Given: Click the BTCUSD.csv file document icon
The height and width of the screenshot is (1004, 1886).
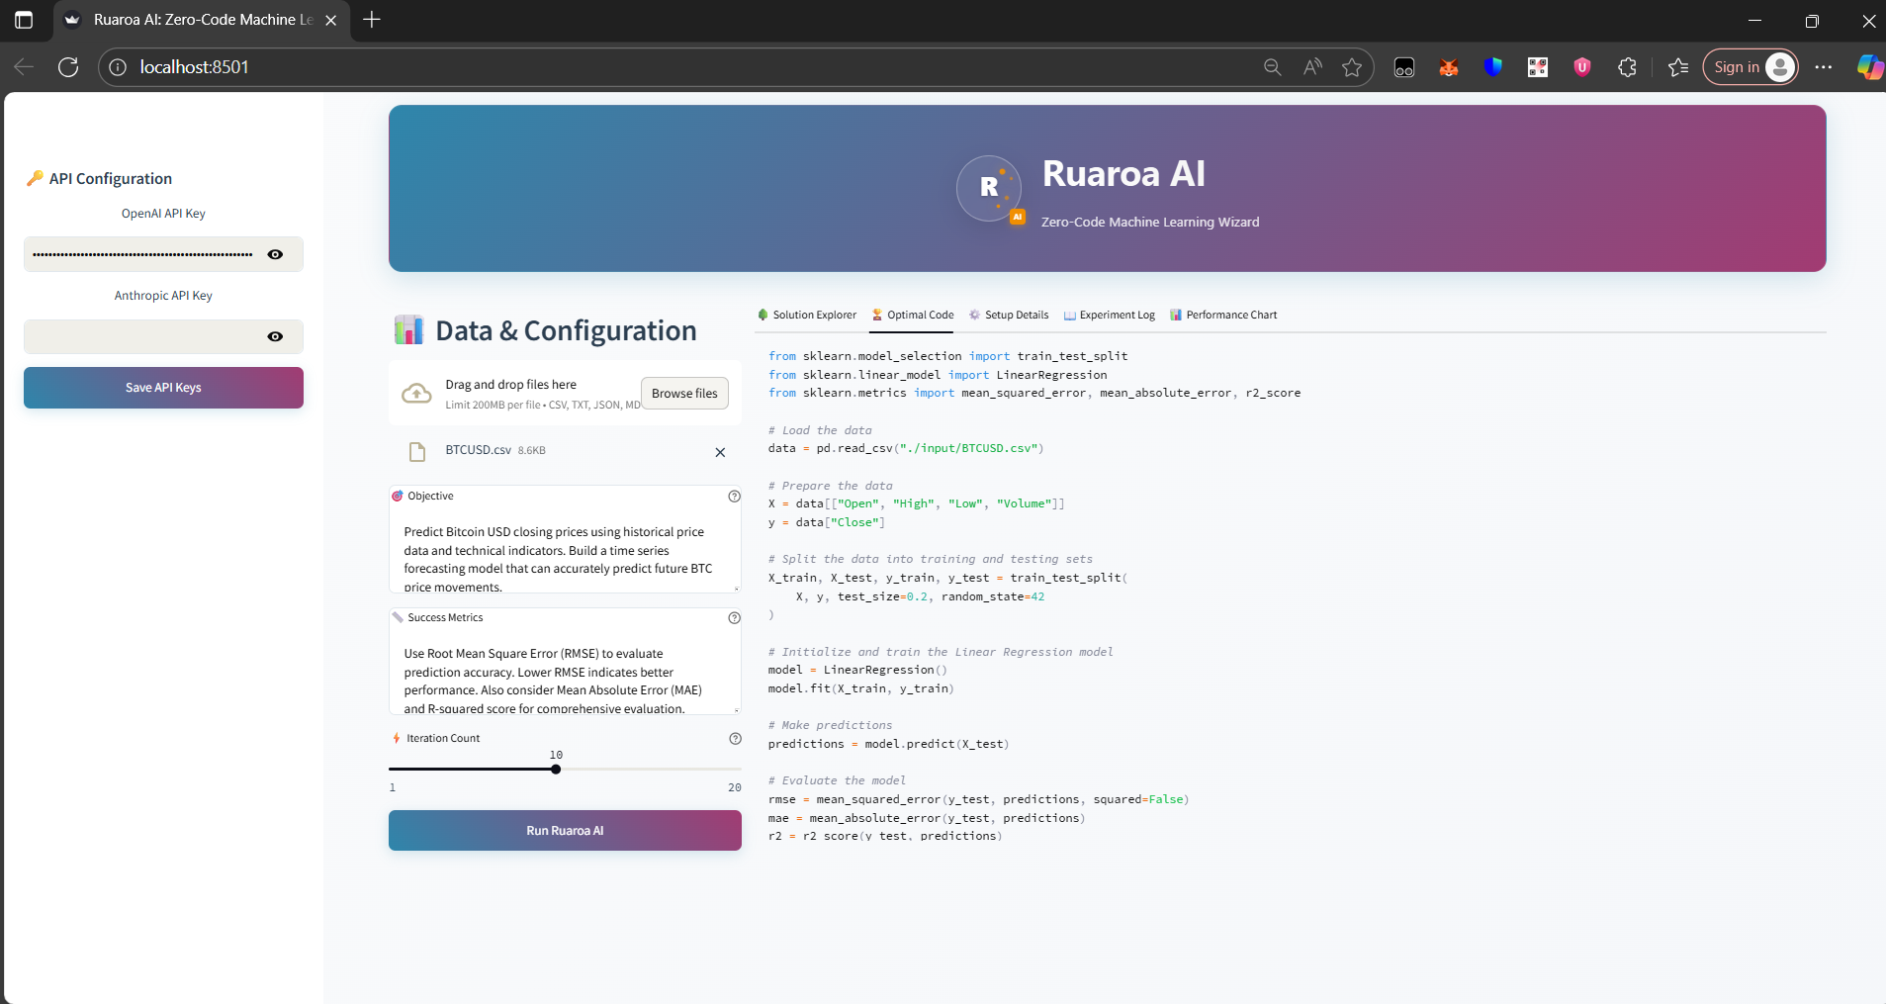Looking at the screenshot, I should [417, 452].
